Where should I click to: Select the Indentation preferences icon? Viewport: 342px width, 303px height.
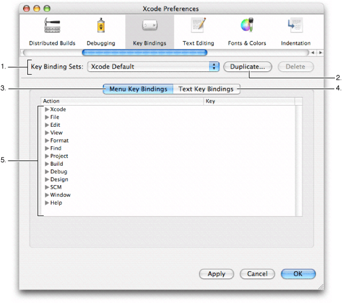click(295, 25)
